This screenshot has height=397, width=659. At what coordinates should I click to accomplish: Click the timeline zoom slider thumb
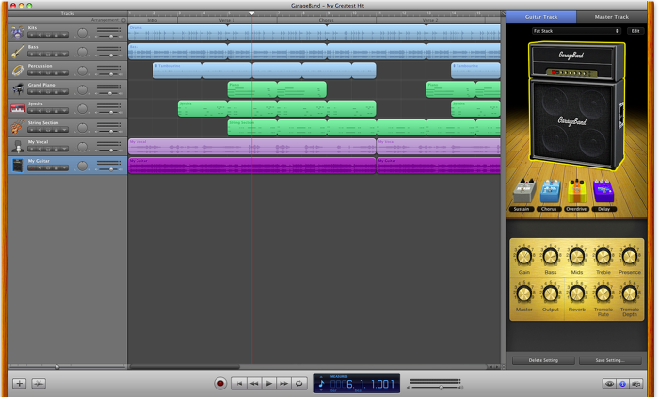pyautogui.click(x=56, y=367)
